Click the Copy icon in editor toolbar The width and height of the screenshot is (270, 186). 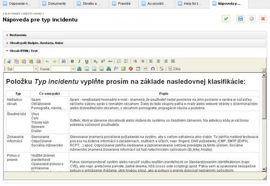pos(17,61)
